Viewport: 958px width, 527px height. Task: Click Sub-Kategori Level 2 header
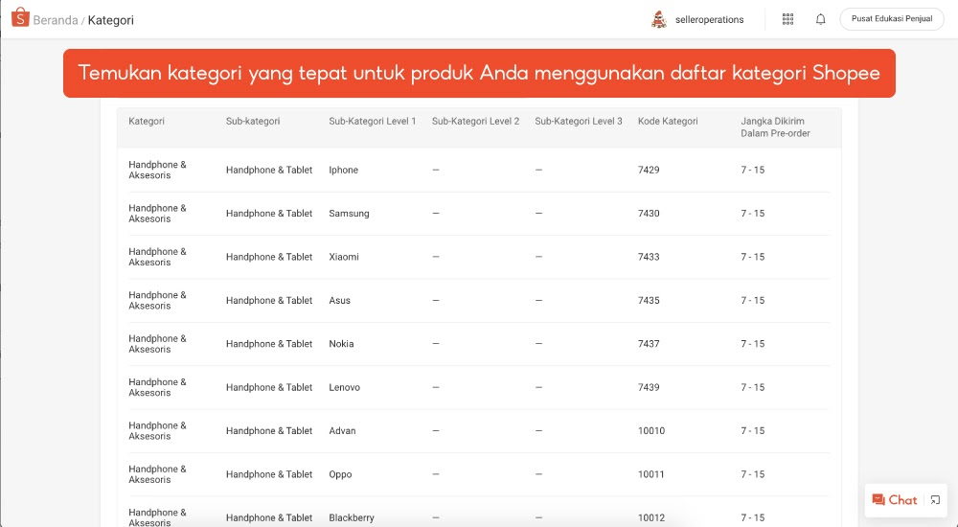475,121
